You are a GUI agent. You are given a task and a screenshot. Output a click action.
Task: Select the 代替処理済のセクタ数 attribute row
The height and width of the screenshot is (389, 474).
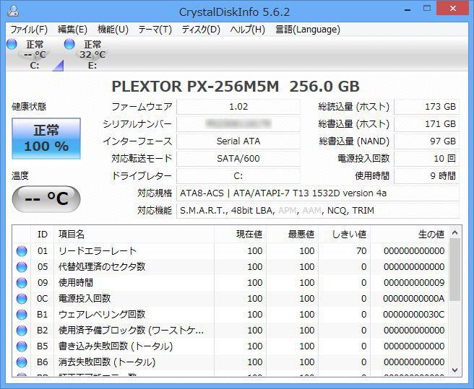[x=230, y=267]
